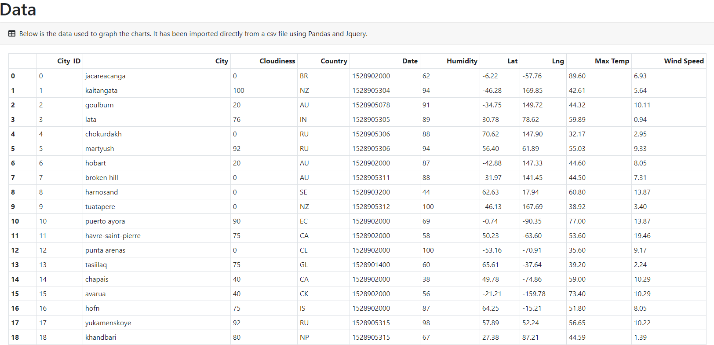Click row index 18 in bold

[15, 337]
